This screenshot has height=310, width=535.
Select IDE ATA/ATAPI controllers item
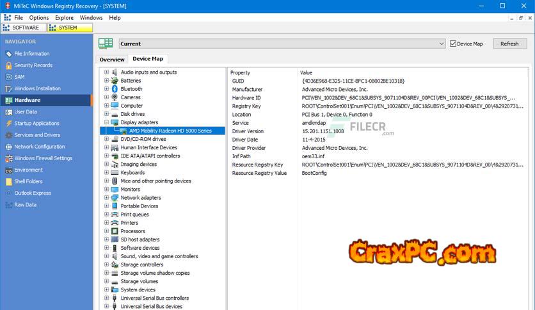[x=150, y=156]
